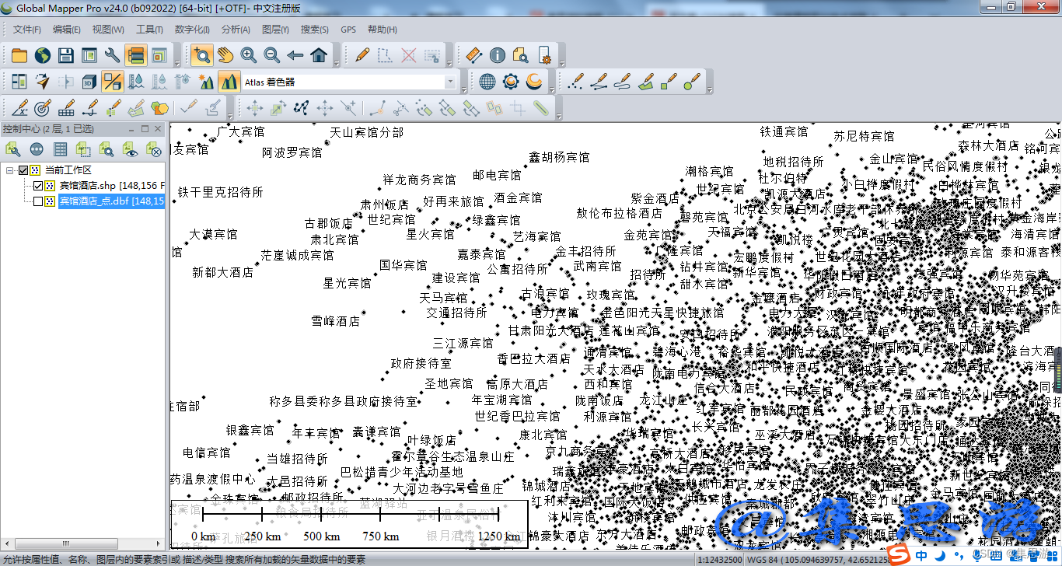Click the COGO angle pencil icon

tap(19, 107)
